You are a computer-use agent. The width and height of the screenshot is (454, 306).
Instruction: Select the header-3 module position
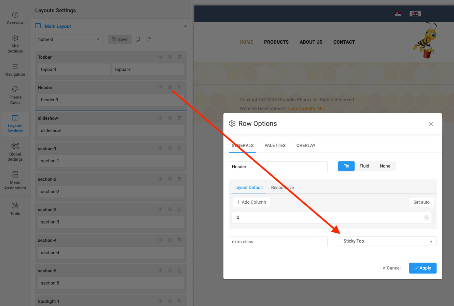[x=111, y=100]
